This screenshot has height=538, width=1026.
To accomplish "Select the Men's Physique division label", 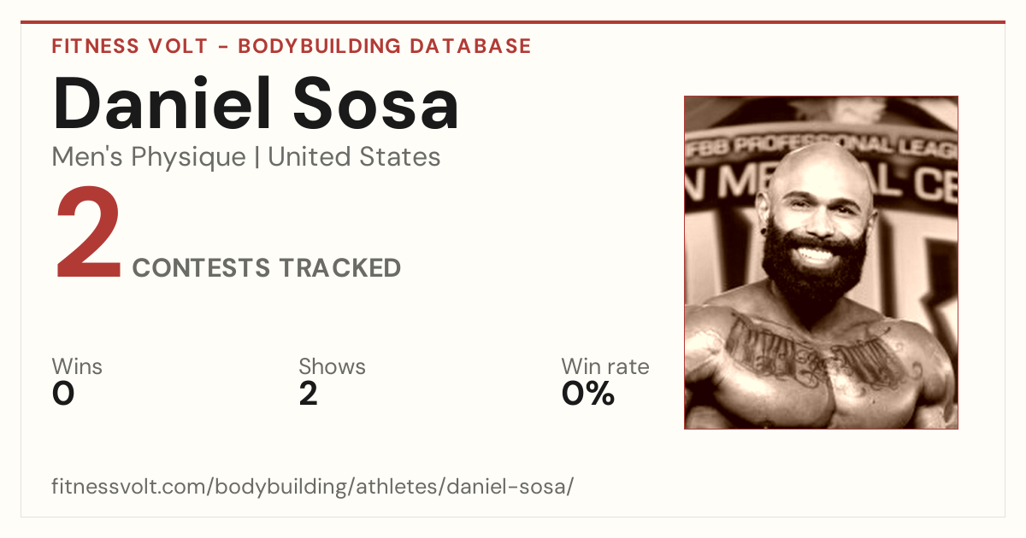I will click(x=149, y=157).
